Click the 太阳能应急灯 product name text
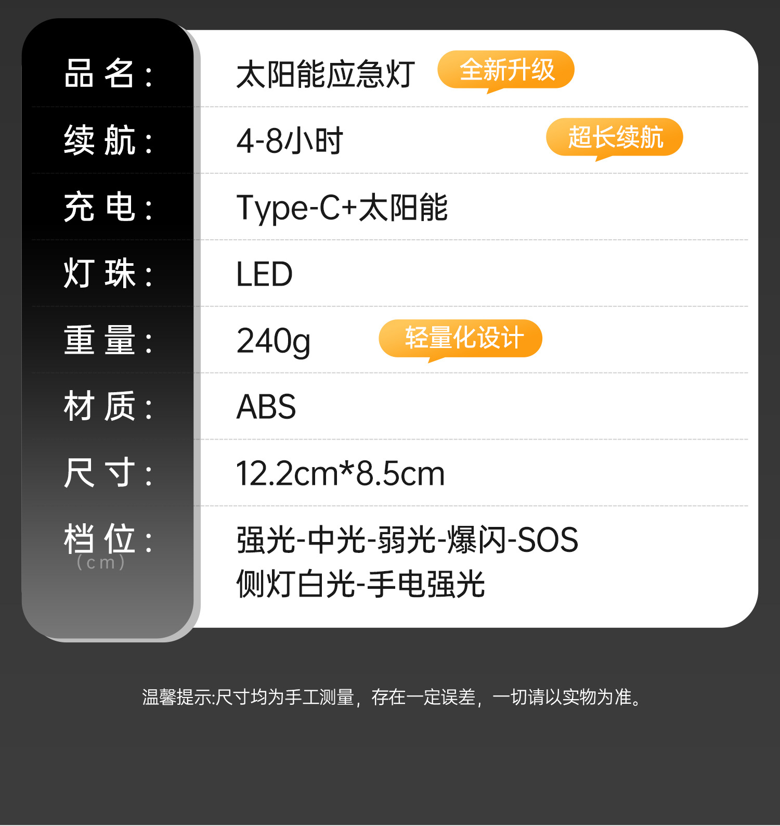 pyautogui.click(x=326, y=74)
